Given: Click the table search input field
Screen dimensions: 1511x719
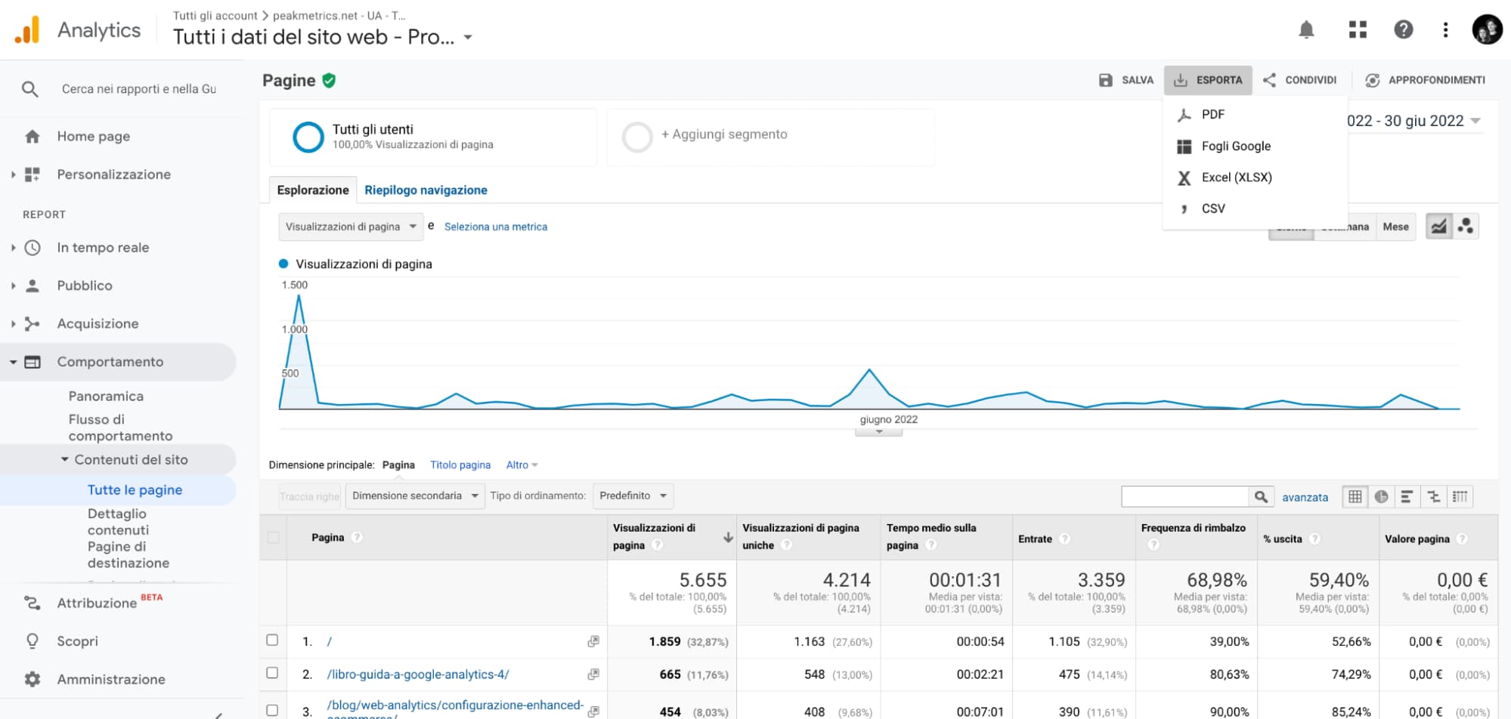Looking at the screenshot, I should coord(1184,496).
